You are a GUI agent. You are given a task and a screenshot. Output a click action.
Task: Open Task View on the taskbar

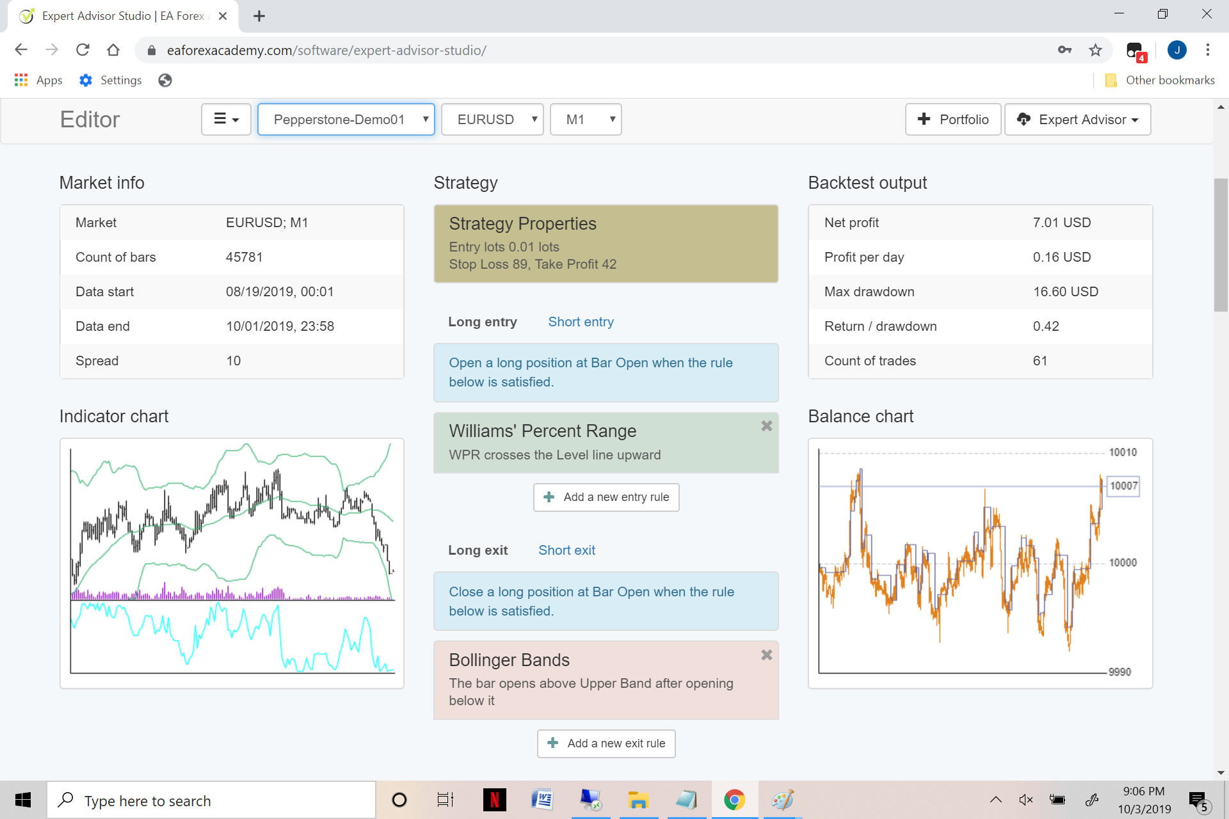446,800
